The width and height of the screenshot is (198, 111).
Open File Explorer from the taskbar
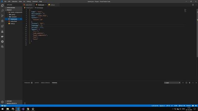tap(8, 109)
